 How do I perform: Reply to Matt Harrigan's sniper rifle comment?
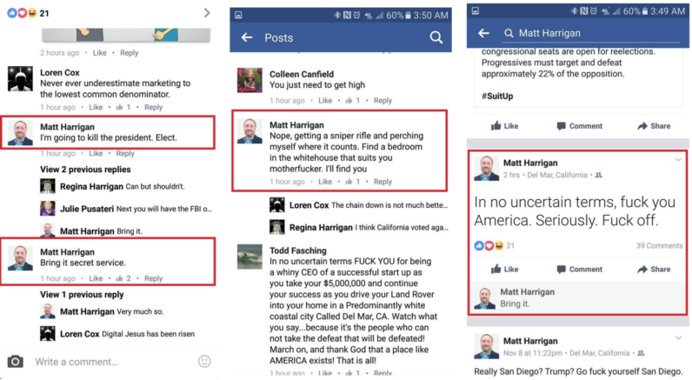click(383, 182)
